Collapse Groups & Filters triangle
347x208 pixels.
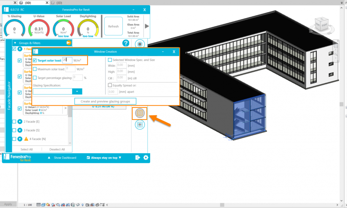click(15, 43)
